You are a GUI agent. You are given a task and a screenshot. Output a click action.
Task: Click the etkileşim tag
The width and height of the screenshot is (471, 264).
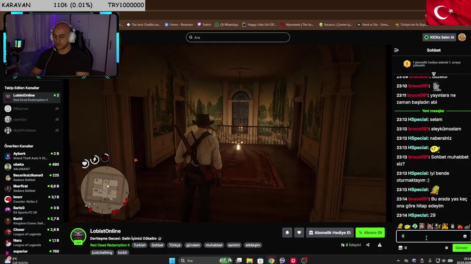pyautogui.click(x=253, y=245)
